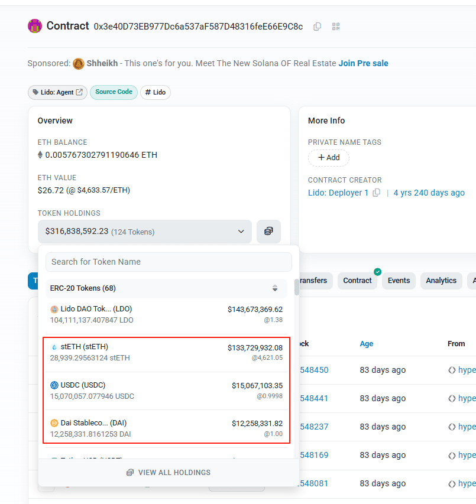This screenshot has height=504, width=476.
Task: Copy the contract address to clipboard
Action: pyautogui.click(x=318, y=27)
